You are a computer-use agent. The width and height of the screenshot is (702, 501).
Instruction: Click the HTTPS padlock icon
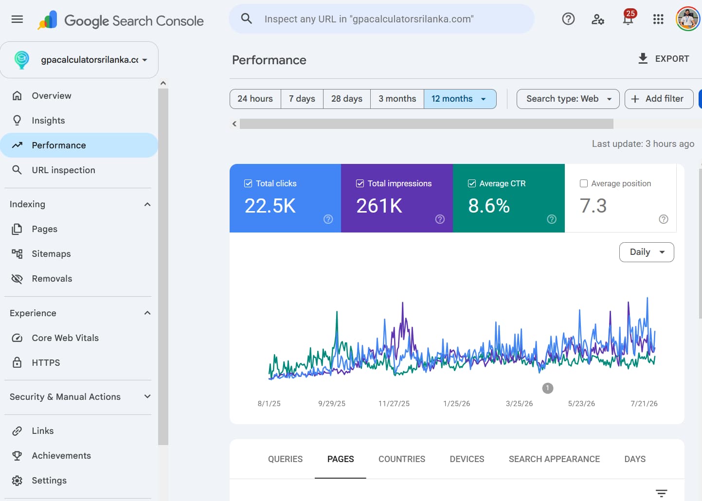point(17,362)
